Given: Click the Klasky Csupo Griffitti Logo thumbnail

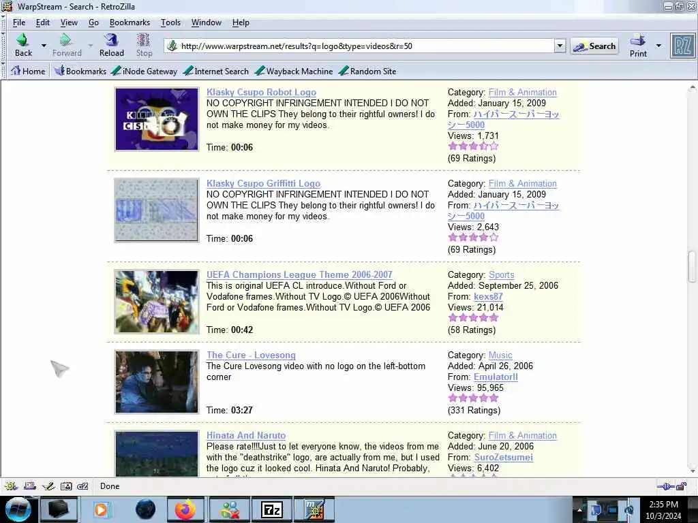Looking at the screenshot, I should tap(157, 210).
